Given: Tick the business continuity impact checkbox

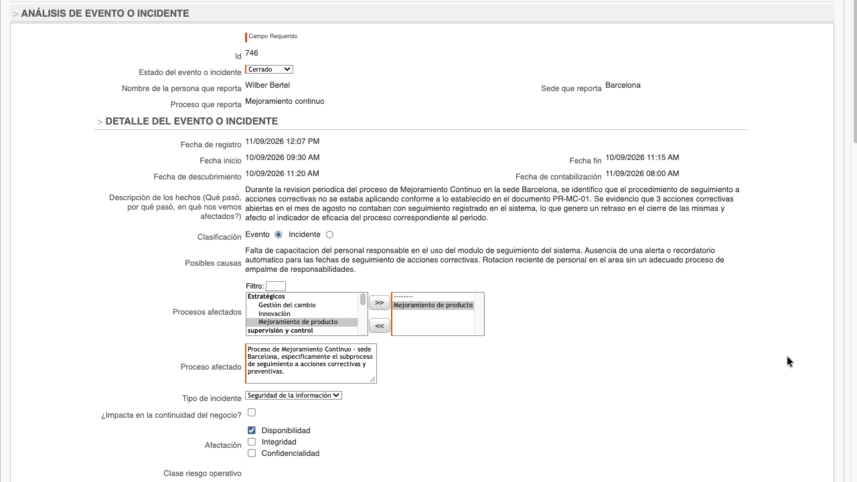Looking at the screenshot, I should click(x=252, y=412).
